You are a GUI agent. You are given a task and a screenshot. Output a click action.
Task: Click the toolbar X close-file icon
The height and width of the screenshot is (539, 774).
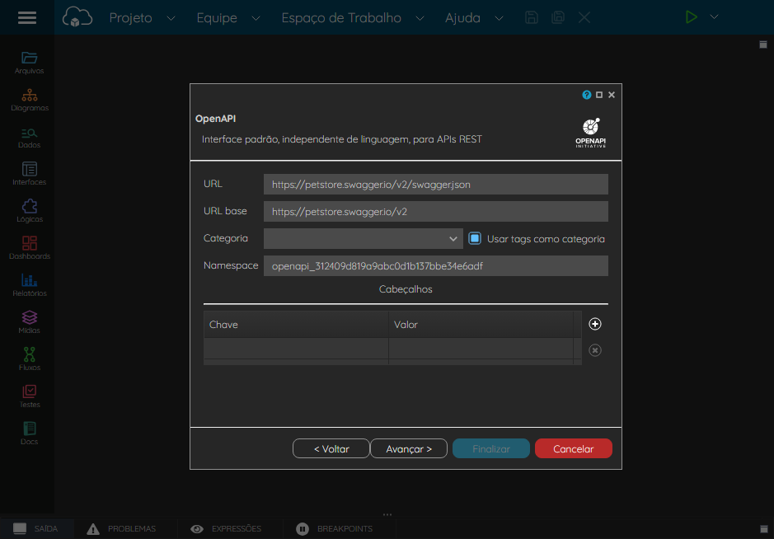584,18
